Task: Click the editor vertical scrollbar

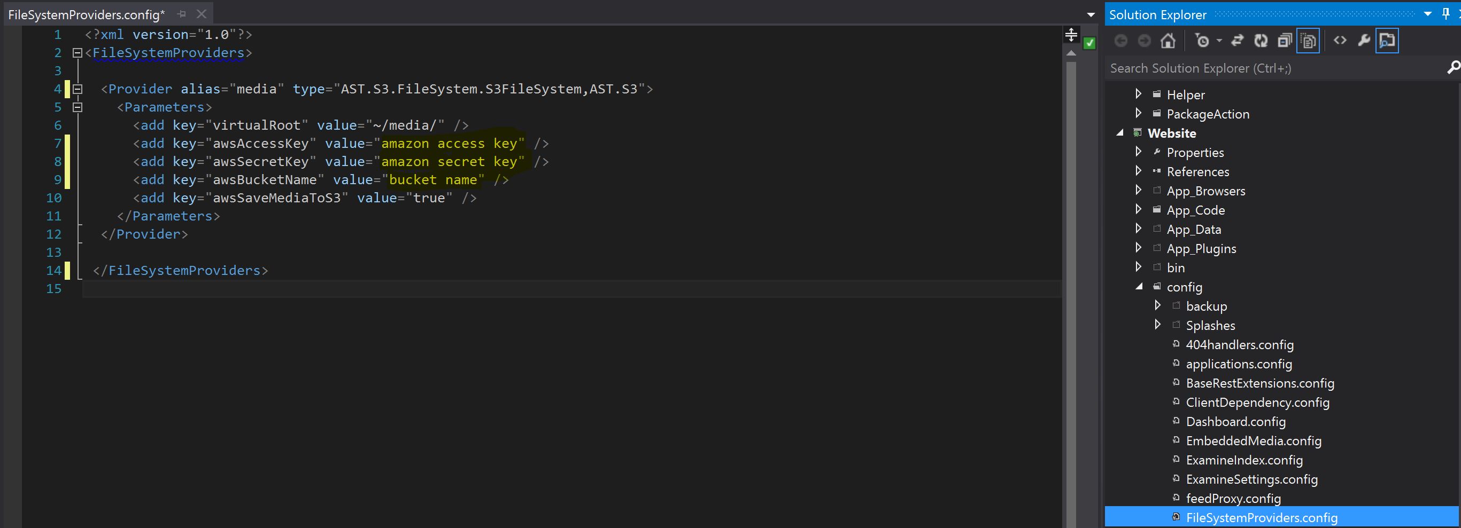Action: coord(1071,295)
